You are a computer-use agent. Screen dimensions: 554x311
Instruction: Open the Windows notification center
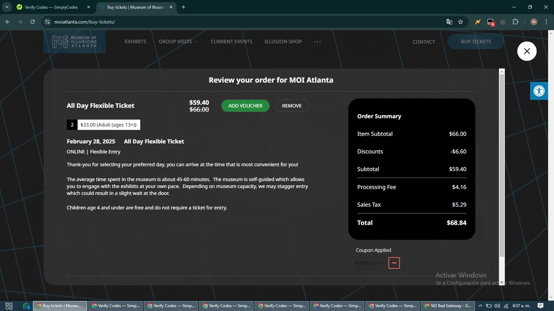click(540, 306)
